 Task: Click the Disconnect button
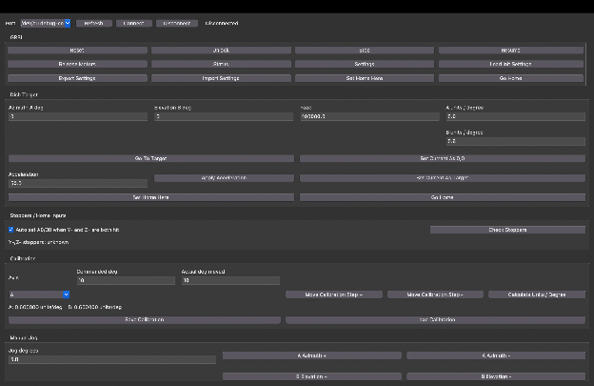(x=177, y=23)
